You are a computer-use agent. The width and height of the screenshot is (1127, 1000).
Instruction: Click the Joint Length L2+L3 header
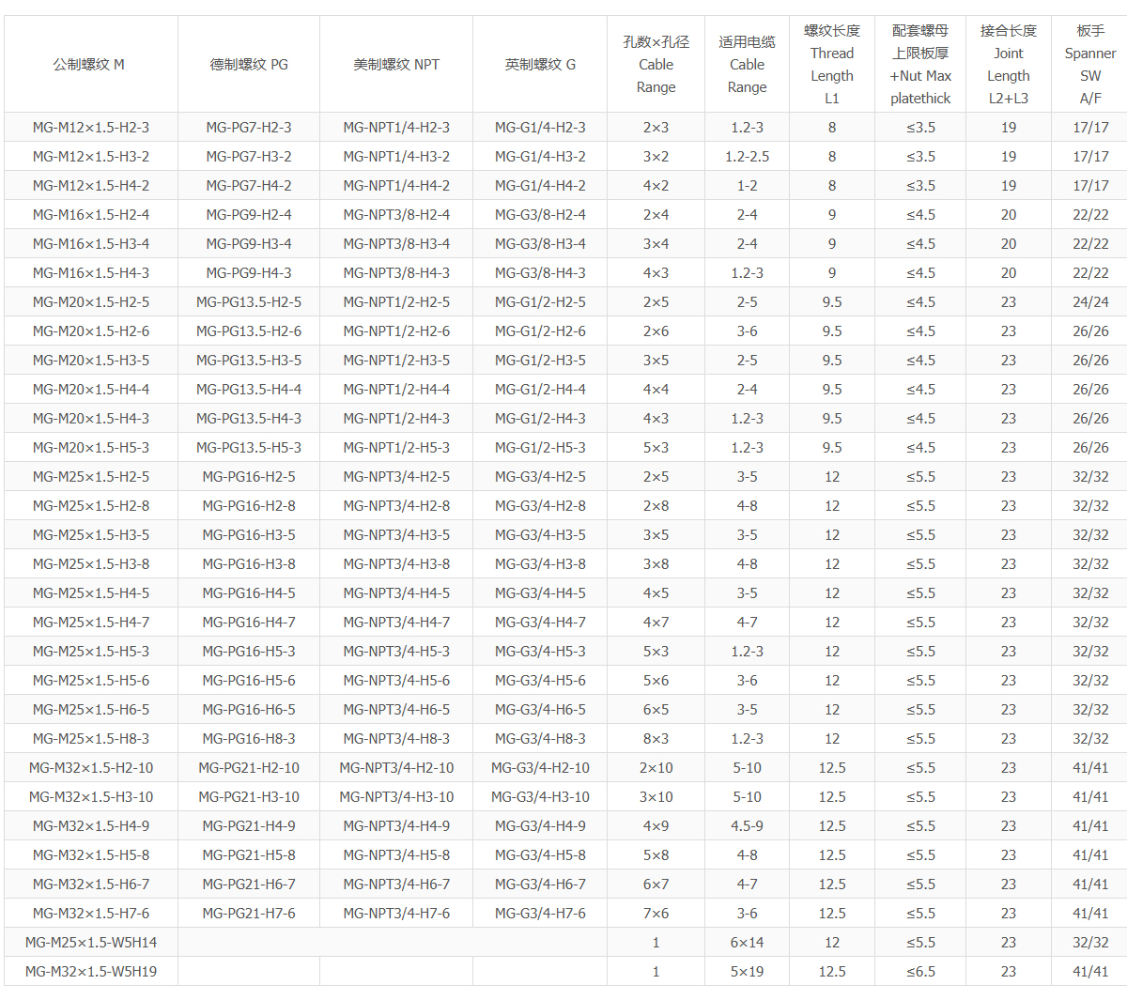tap(1008, 65)
